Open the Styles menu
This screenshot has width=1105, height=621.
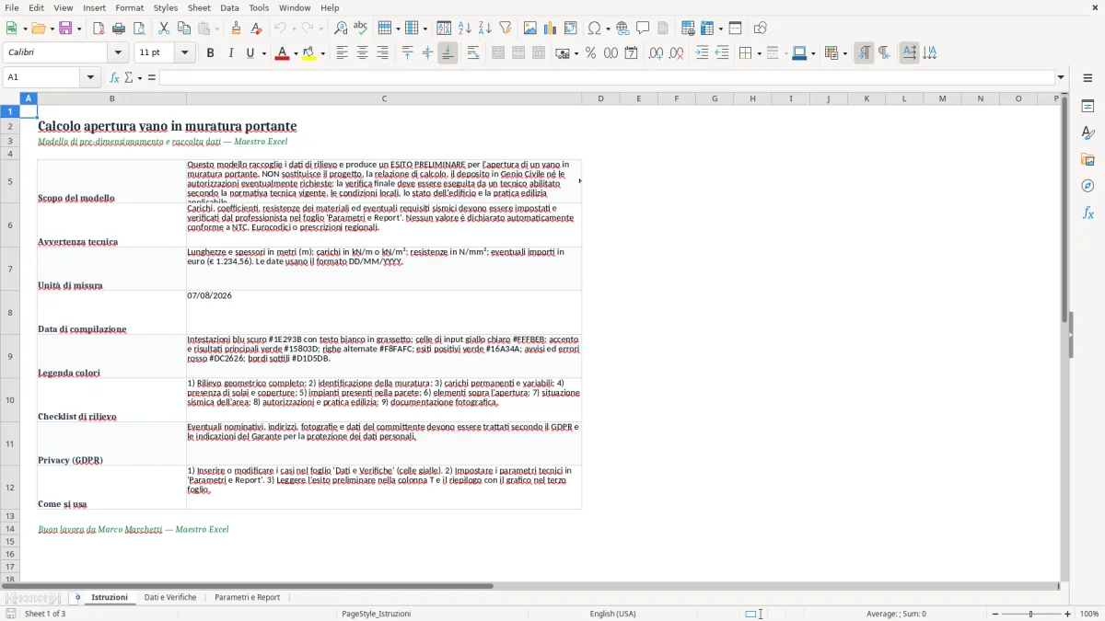(x=166, y=7)
